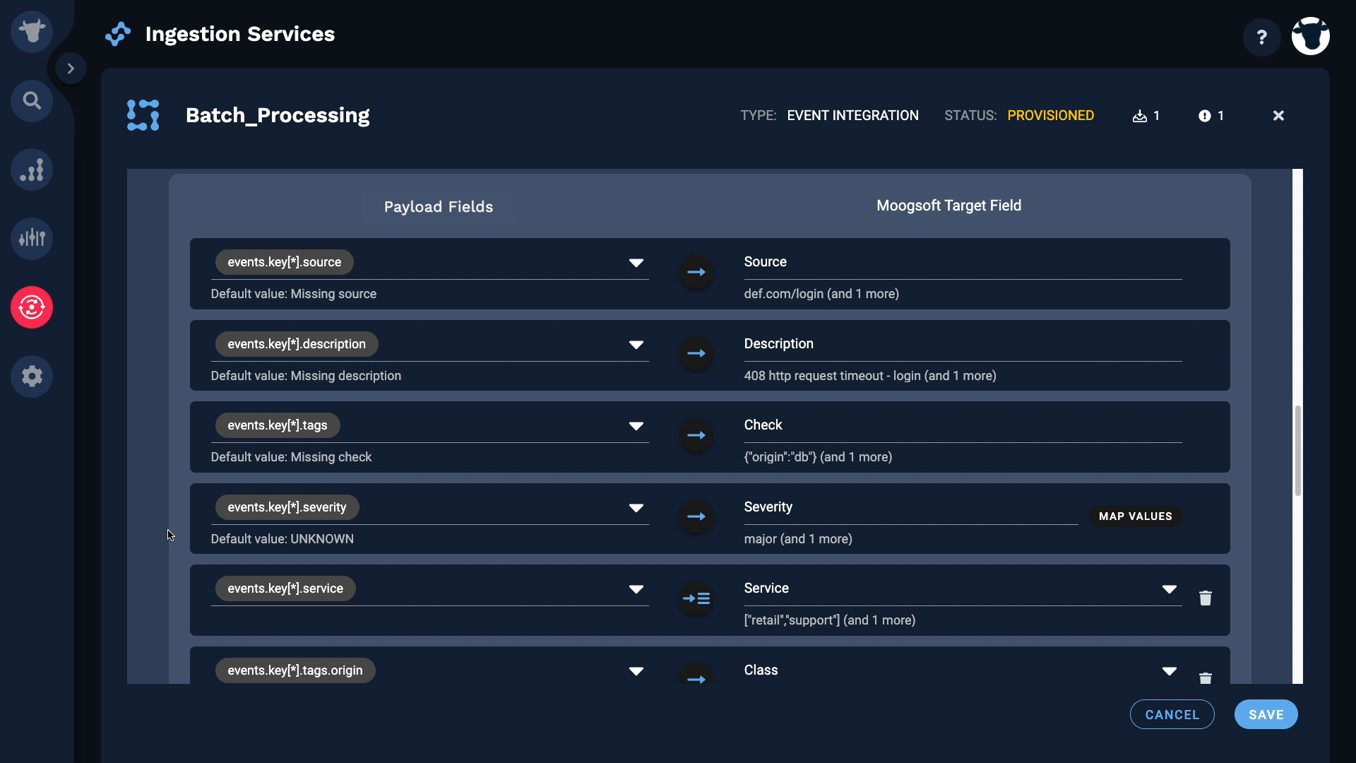Open the red ingestion services sidebar icon
Image resolution: width=1356 pixels, height=763 pixels.
[32, 307]
